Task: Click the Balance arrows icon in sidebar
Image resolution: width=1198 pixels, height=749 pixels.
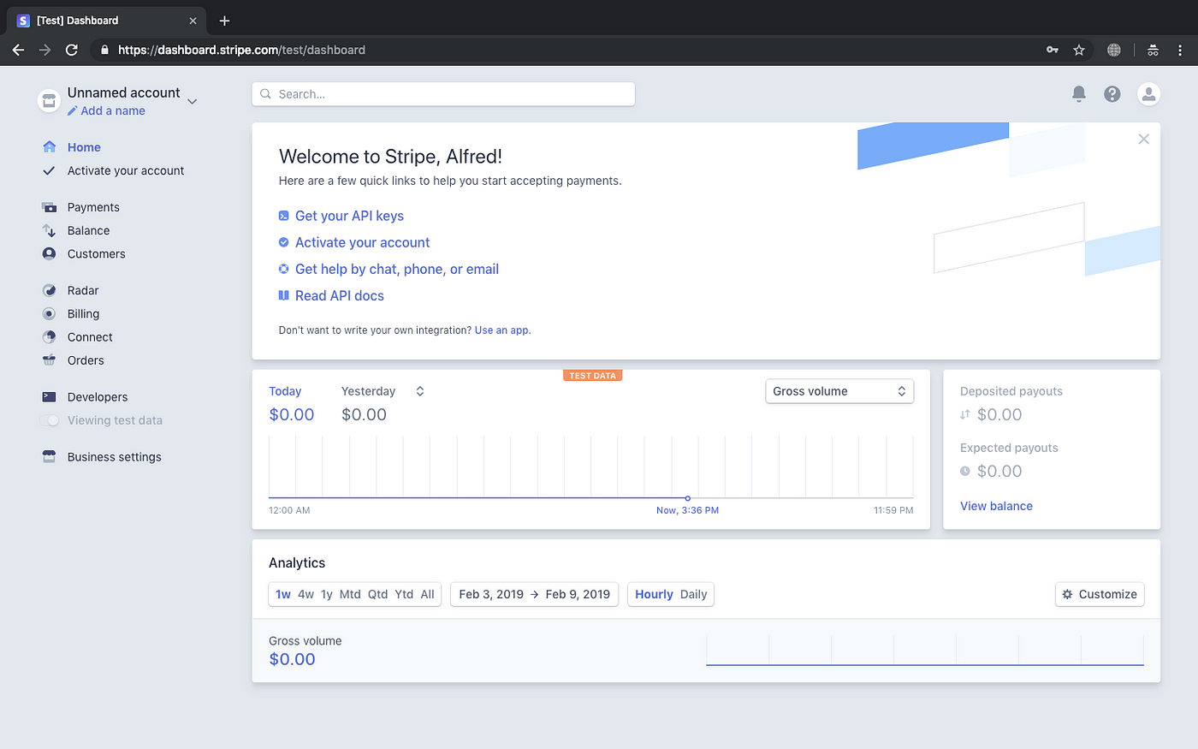Action: click(x=50, y=230)
